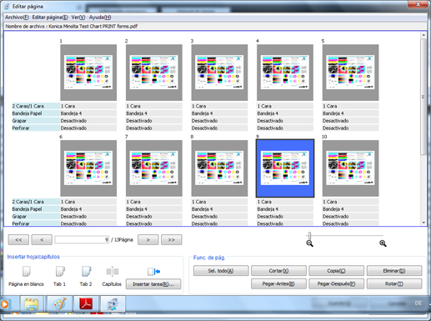Image resolution: width=431 pixels, height=321 pixels.
Task: Select page 2 thumbnail
Action: click(x=154, y=73)
